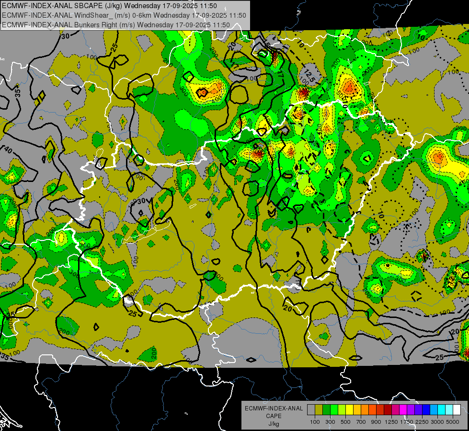Select the SBCAPE title line in header

pos(109,6)
